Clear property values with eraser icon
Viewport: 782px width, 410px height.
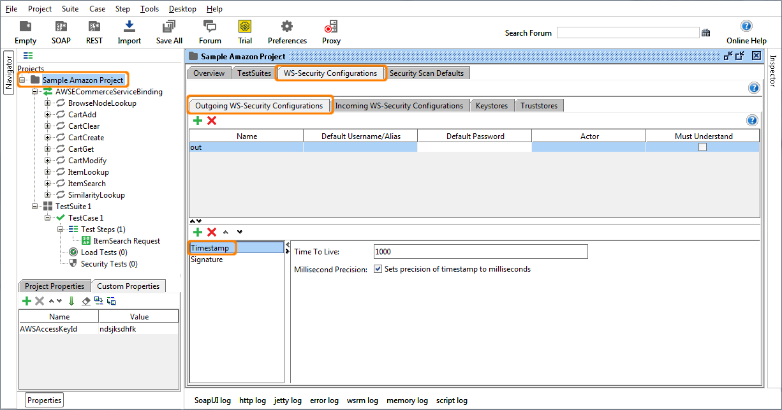(x=86, y=301)
